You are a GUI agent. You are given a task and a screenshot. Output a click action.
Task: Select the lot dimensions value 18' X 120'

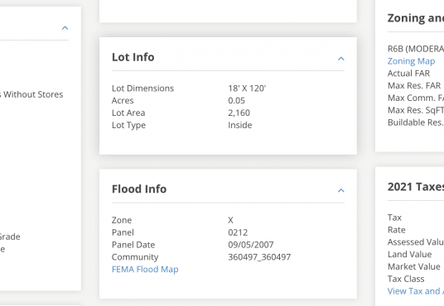(x=247, y=88)
